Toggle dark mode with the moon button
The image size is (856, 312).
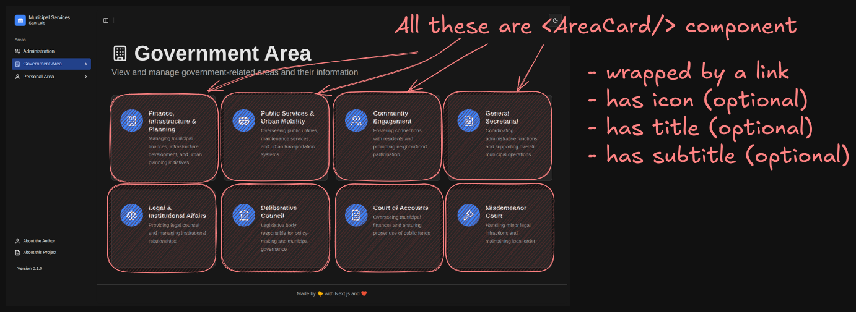(x=555, y=20)
